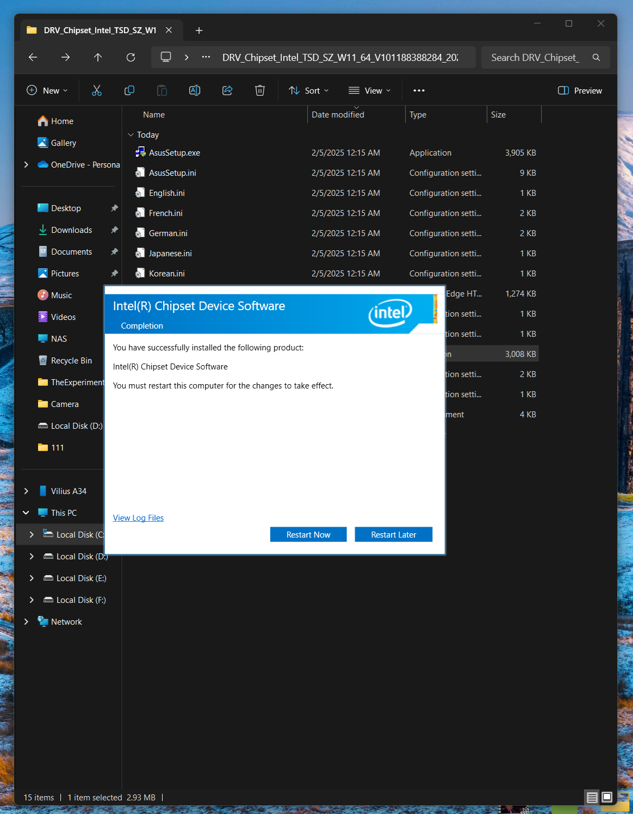Click the This PC monitor icon in address bar
The image size is (633, 814).
166,57
